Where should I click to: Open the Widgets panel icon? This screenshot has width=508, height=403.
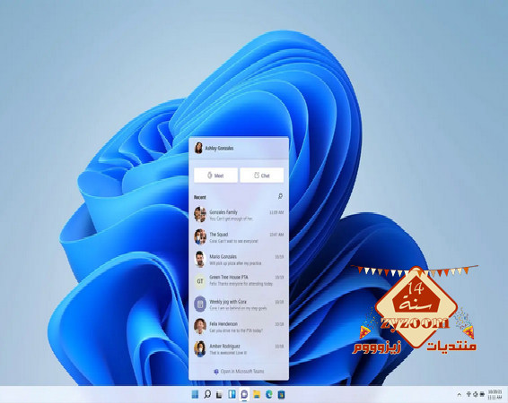[x=232, y=394]
